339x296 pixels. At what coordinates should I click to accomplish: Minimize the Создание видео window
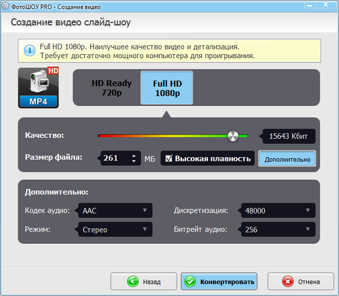pos(310,5)
